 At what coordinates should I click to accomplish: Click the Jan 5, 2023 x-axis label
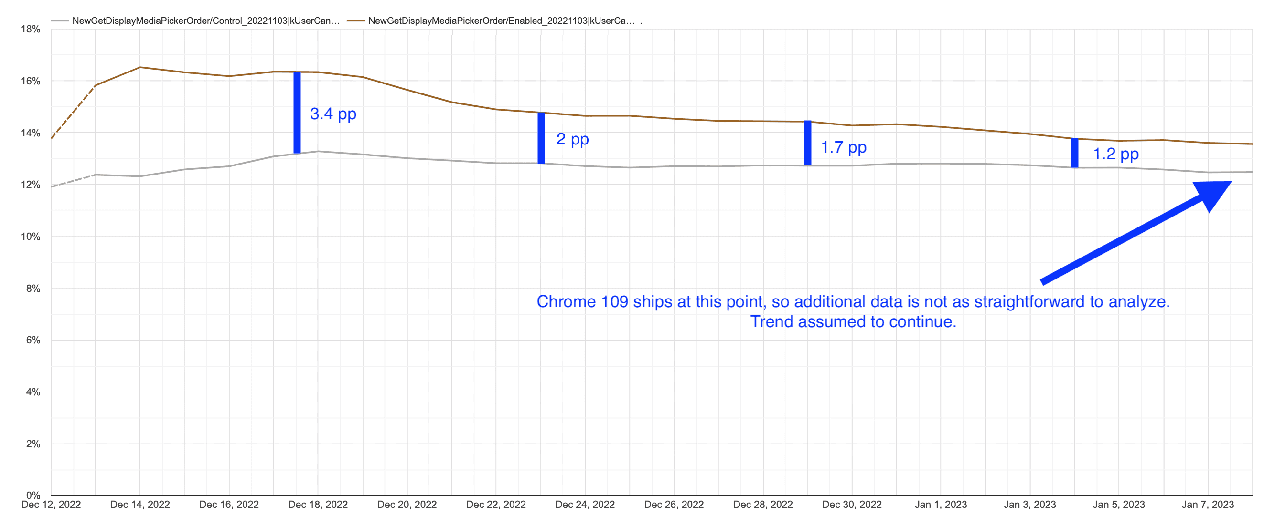tap(1119, 504)
